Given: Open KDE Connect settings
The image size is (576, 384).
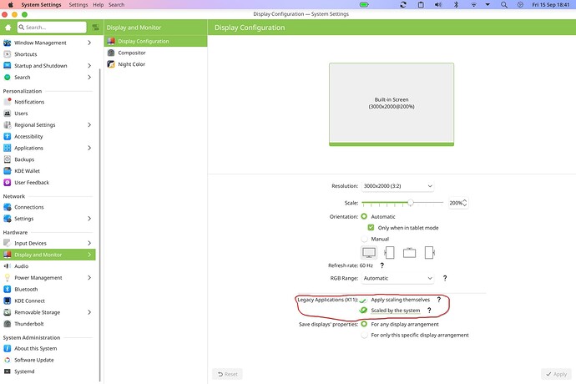Looking at the screenshot, I should [x=48, y=301].
